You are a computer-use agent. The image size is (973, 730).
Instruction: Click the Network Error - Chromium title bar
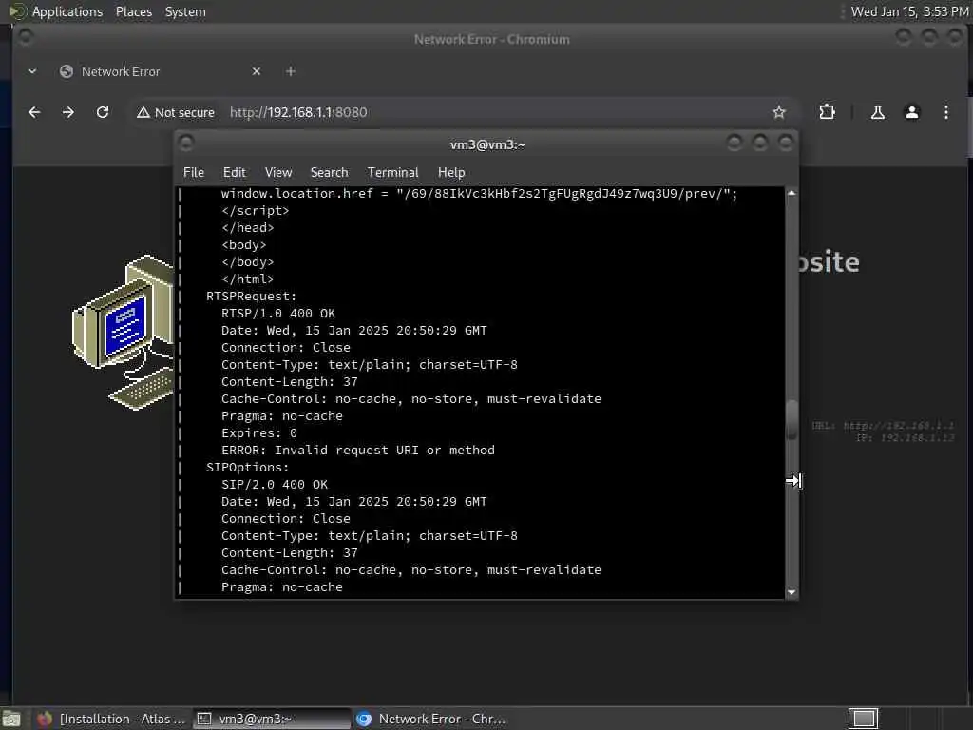491,39
